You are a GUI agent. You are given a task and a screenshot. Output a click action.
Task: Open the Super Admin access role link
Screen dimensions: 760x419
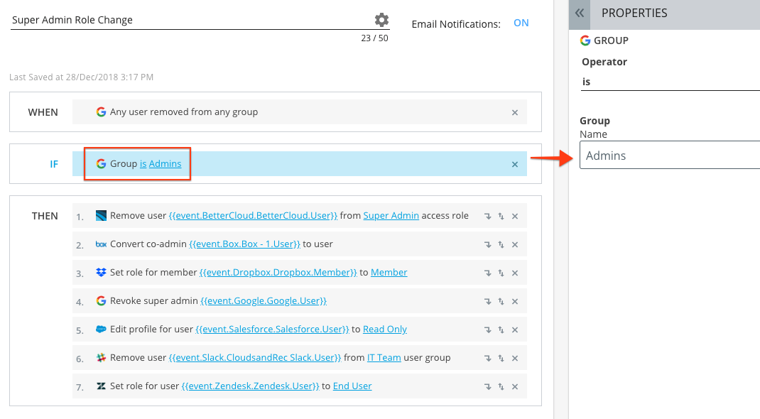click(x=391, y=216)
